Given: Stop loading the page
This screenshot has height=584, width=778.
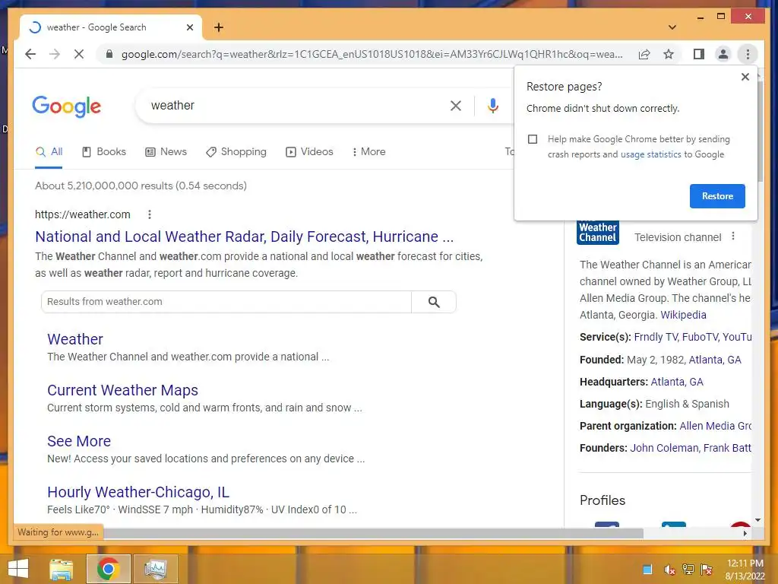Looking at the screenshot, I should point(79,54).
